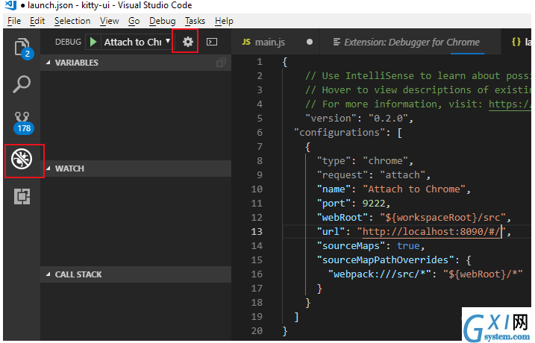Click the JS icon on main.js tab

[246, 42]
